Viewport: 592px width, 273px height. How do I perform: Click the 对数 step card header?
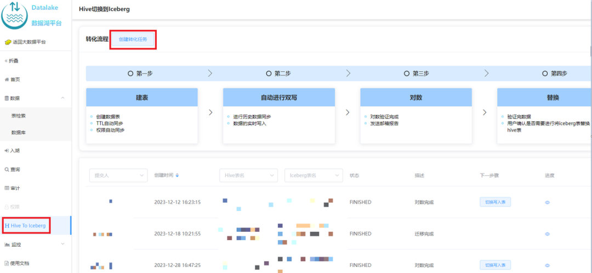[416, 98]
